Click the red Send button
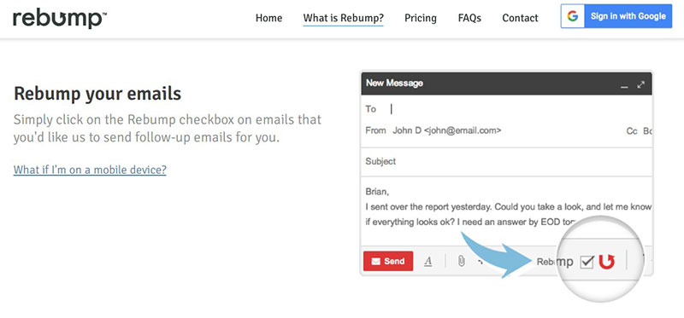Viewport: 684px width, 318px height. (388, 261)
